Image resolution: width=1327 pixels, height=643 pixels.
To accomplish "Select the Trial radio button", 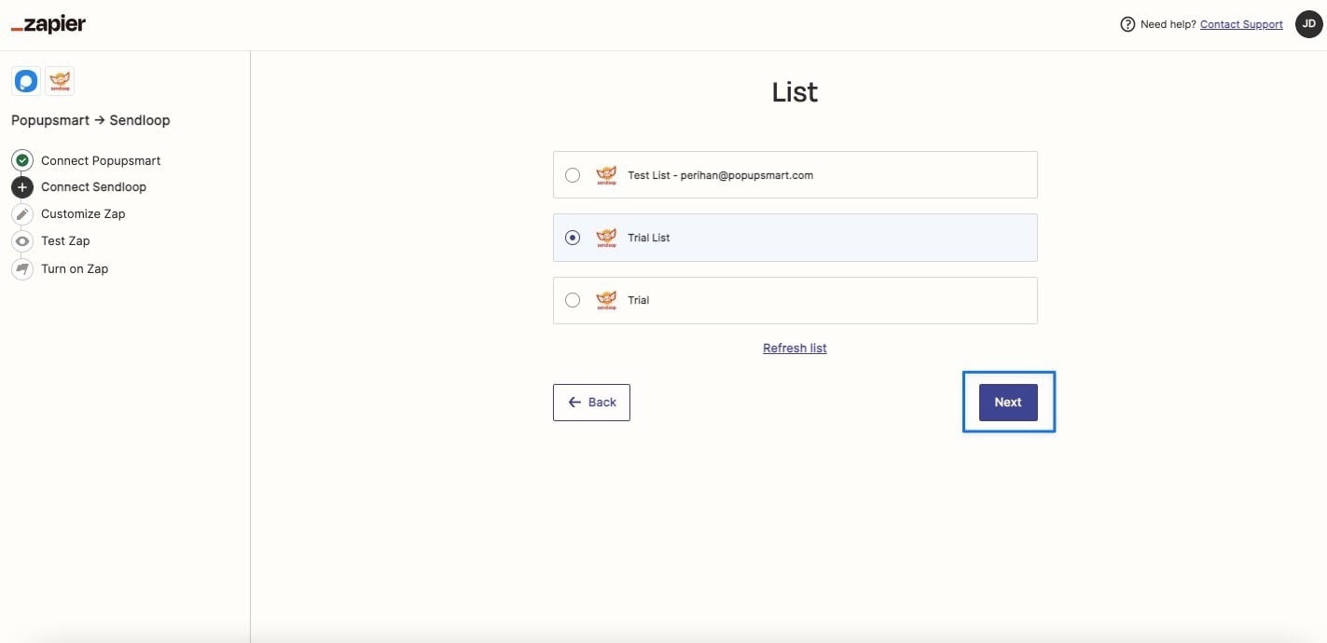I will (573, 300).
